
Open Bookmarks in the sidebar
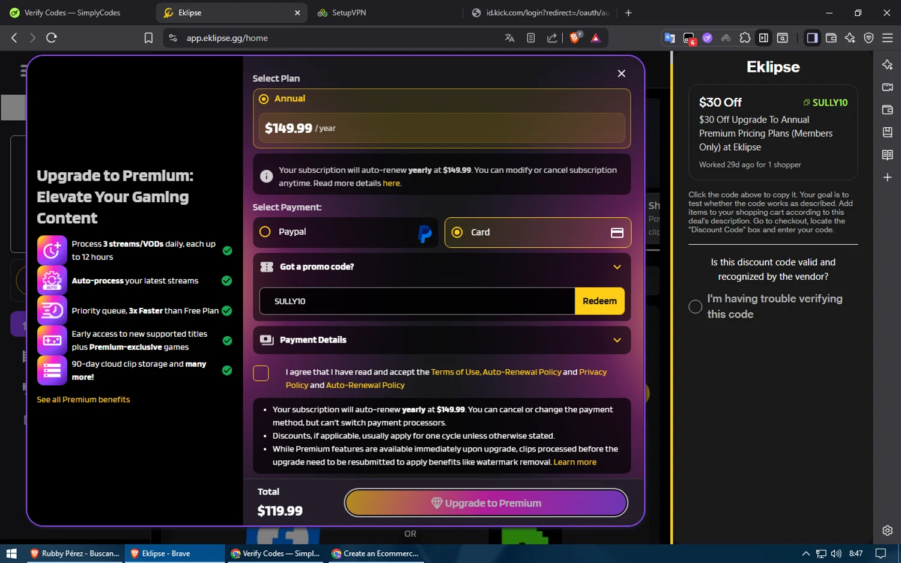(x=887, y=132)
